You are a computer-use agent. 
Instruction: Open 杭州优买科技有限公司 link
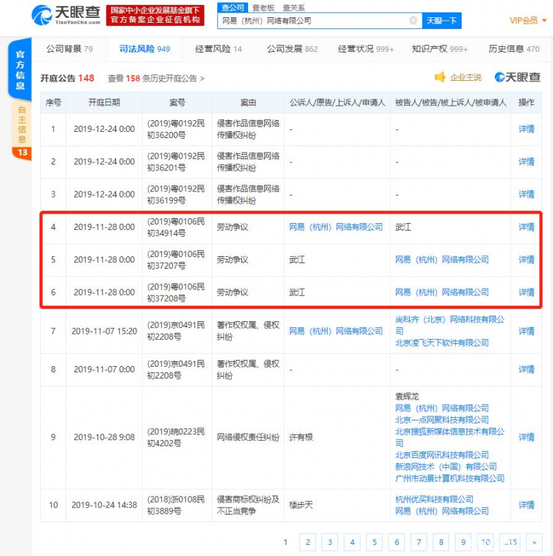[434, 499]
